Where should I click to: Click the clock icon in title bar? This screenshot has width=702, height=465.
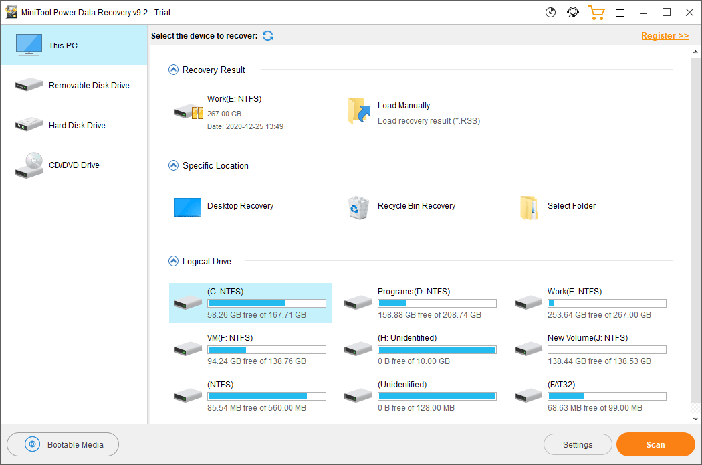pos(550,13)
